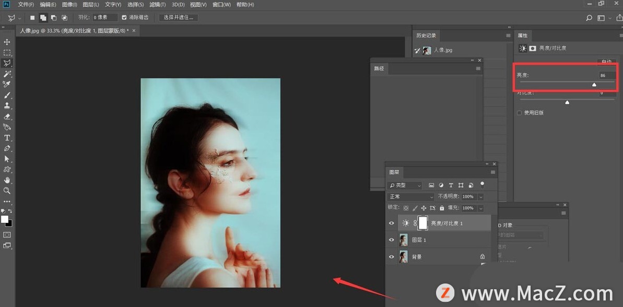Image resolution: width=623 pixels, height=307 pixels.
Task: Select the Rectangular Marquee tool
Action: click(7, 53)
